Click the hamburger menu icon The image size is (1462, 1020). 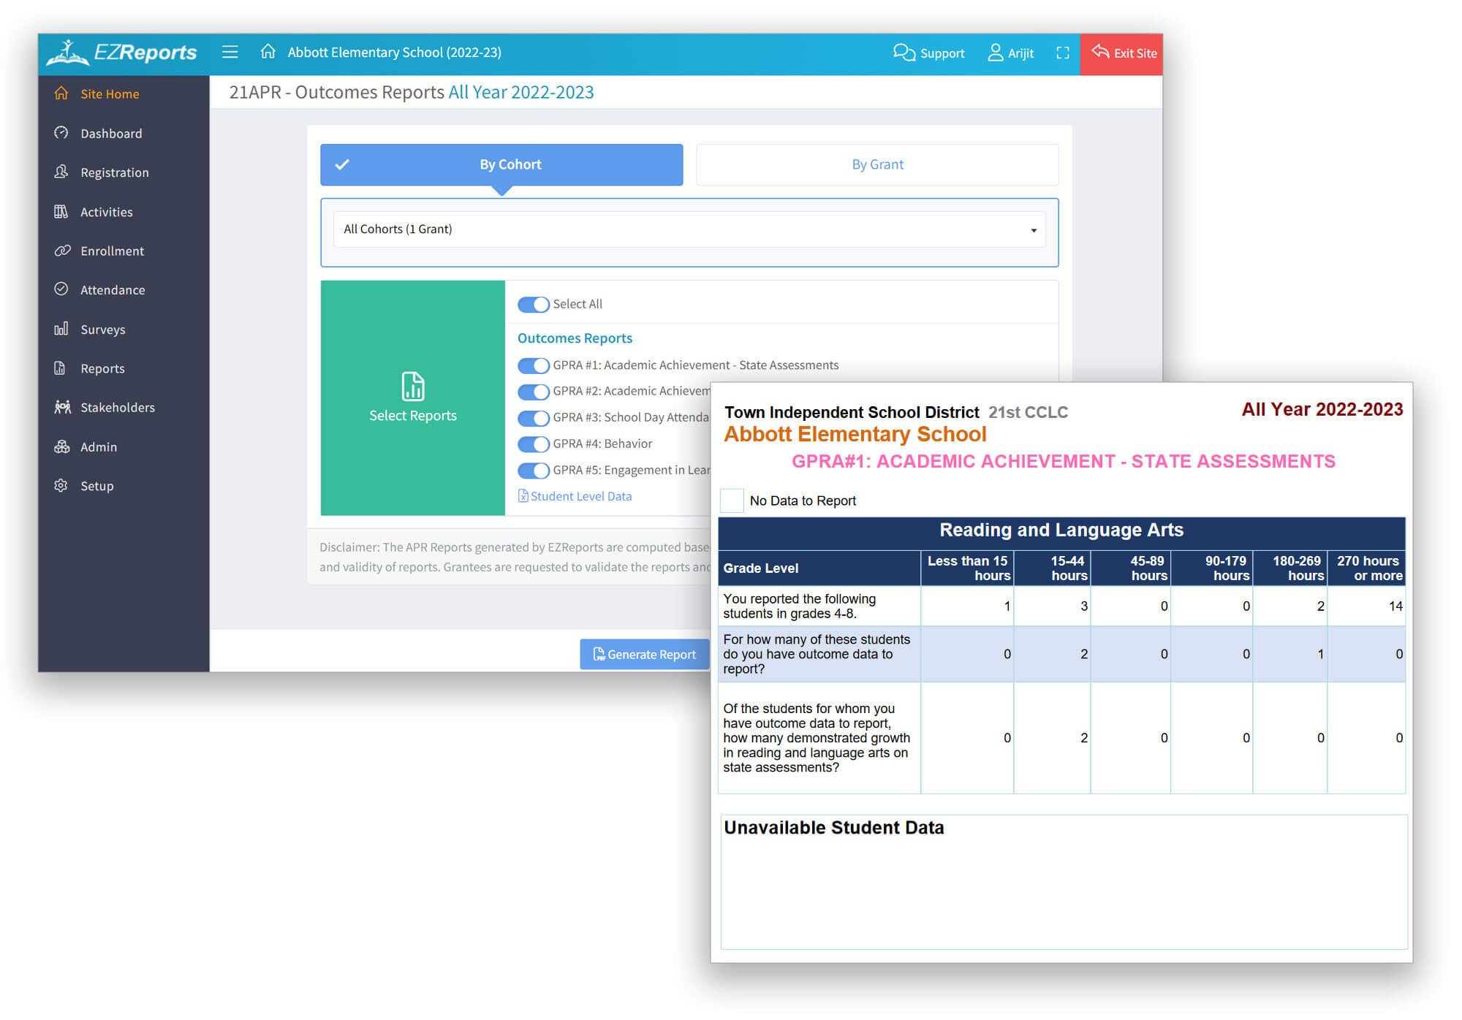tap(230, 52)
